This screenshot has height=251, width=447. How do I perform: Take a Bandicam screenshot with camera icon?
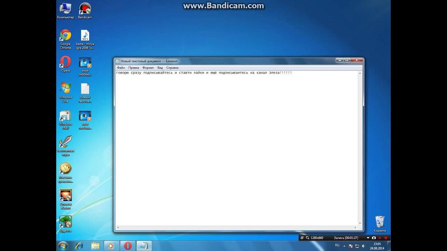coord(374,238)
